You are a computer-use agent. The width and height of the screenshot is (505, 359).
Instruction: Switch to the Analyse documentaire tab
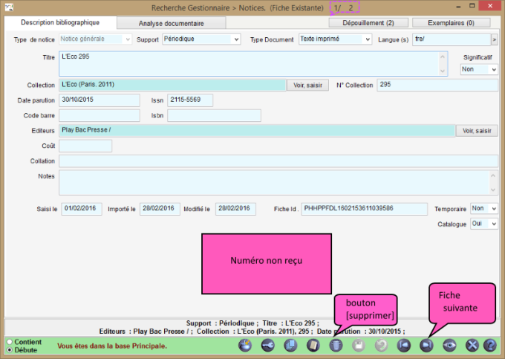point(172,23)
